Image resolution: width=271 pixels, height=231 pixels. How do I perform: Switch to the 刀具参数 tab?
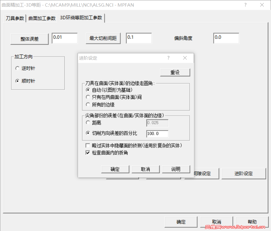pos(14,18)
